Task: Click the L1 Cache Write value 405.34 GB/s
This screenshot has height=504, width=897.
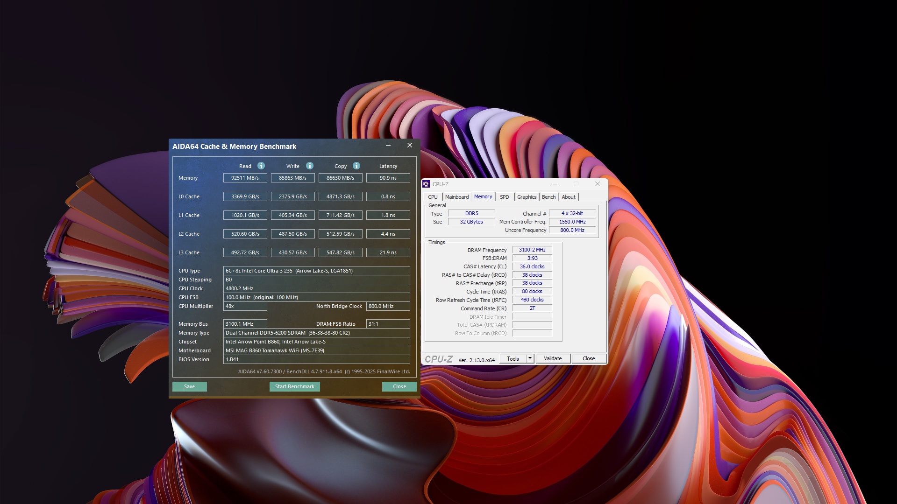Action: (x=293, y=215)
